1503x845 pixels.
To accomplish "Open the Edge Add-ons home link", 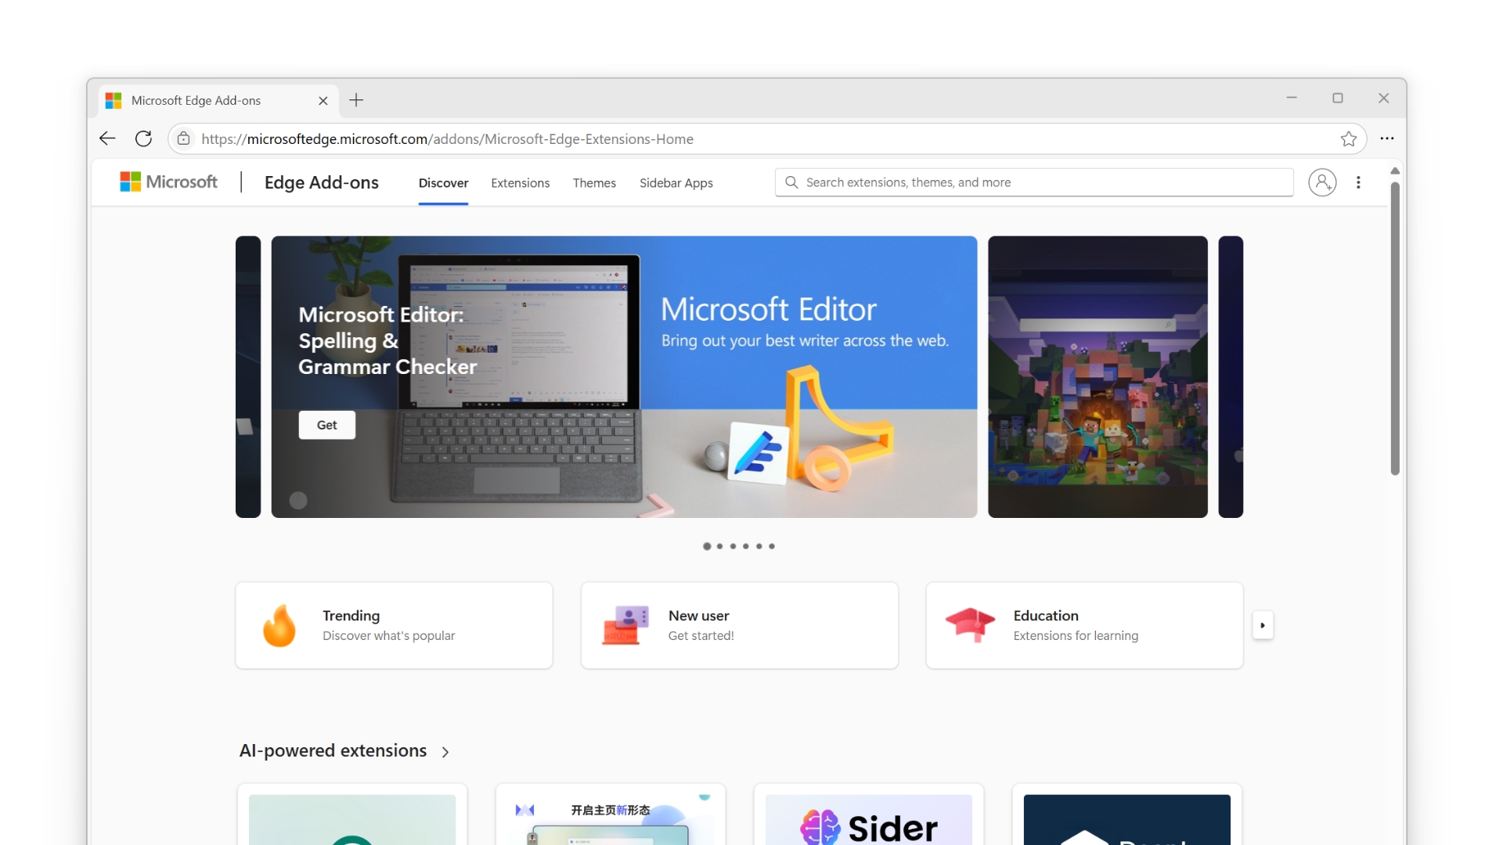I will 321,182.
